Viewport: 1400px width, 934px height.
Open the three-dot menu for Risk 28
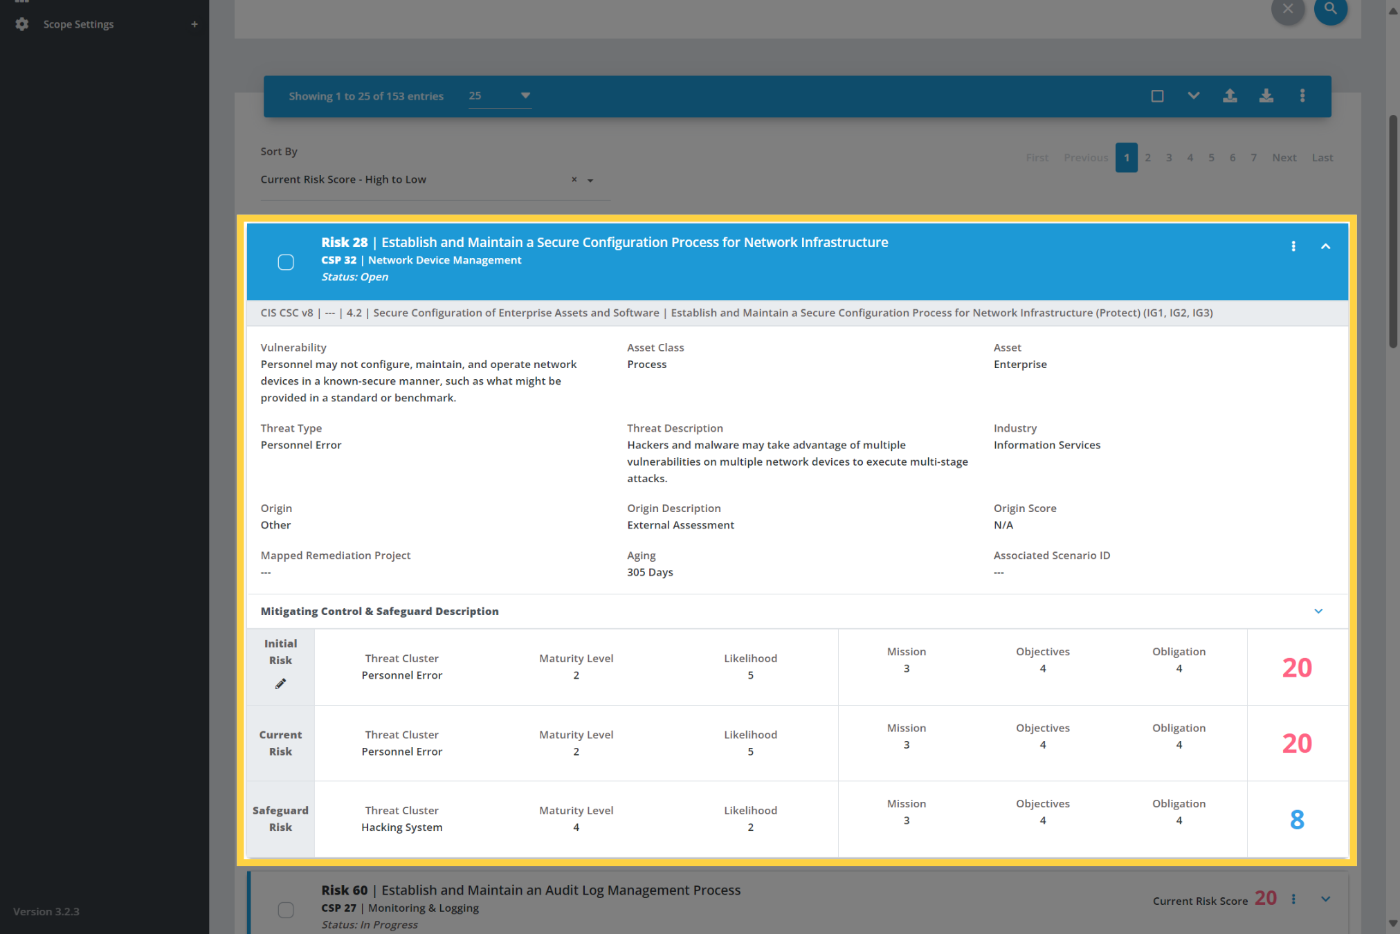click(x=1293, y=246)
